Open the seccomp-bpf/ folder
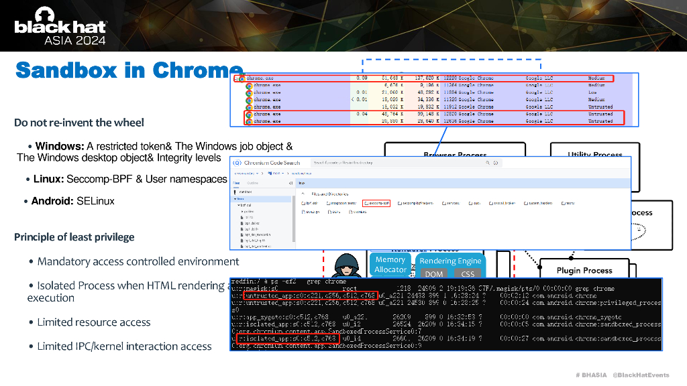687x386 pixels. (377, 203)
